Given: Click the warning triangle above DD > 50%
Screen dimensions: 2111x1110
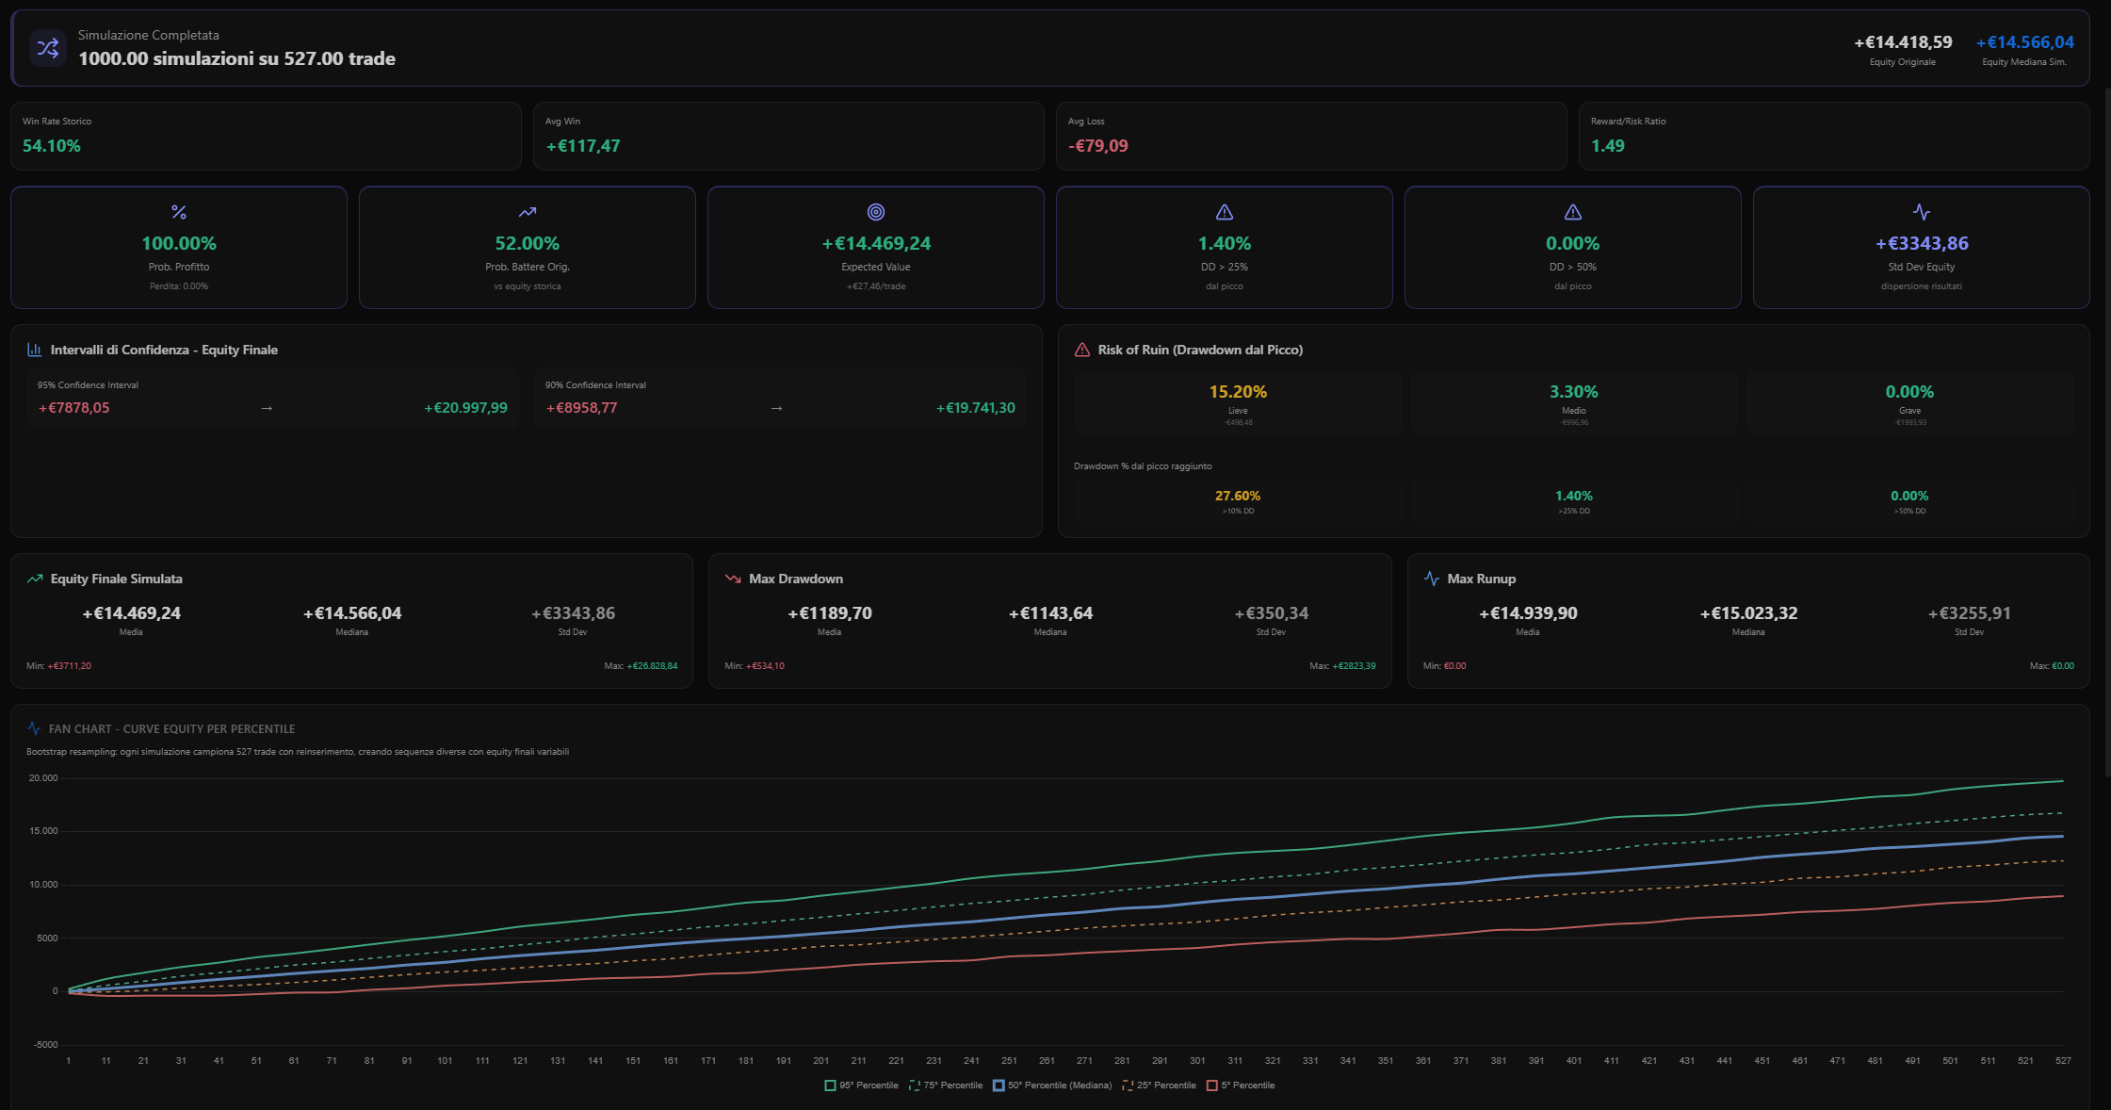Looking at the screenshot, I should pos(1573,212).
